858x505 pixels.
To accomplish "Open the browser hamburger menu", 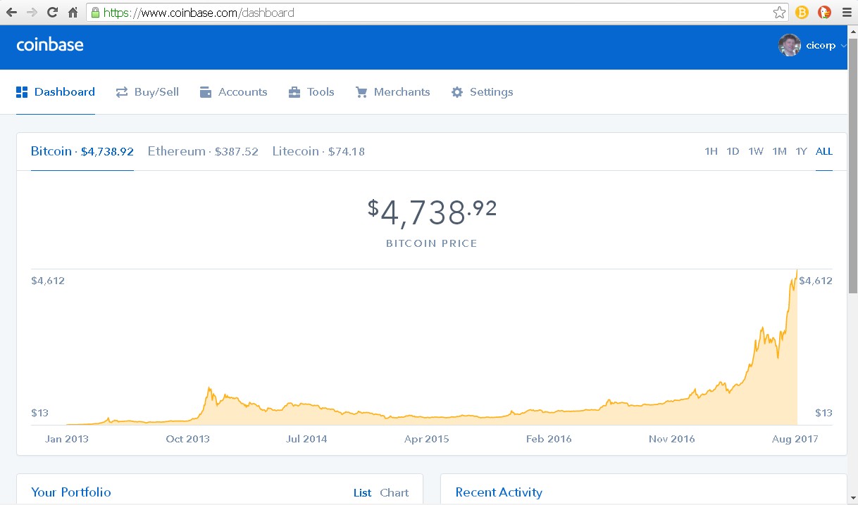I will click(x=847, y=13).
